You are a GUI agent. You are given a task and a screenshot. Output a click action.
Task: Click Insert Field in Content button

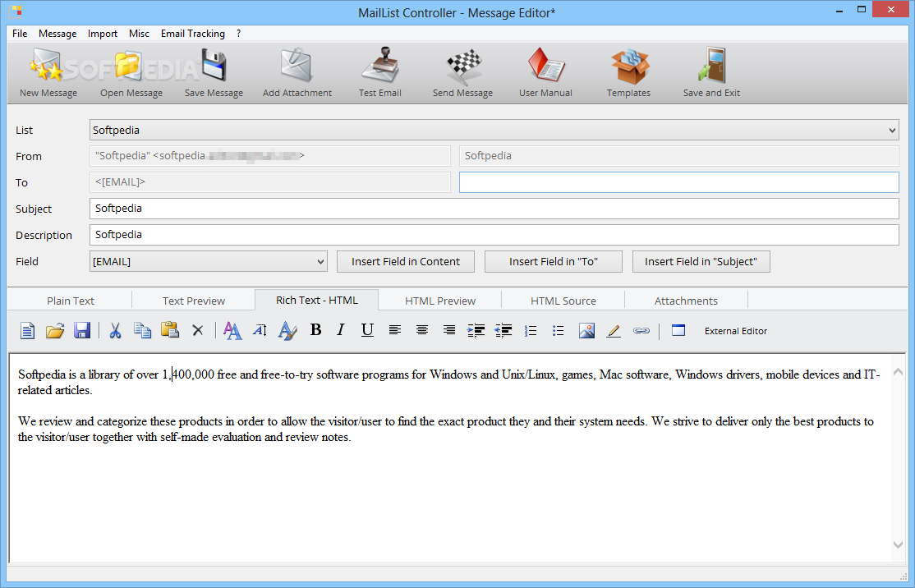406,261
